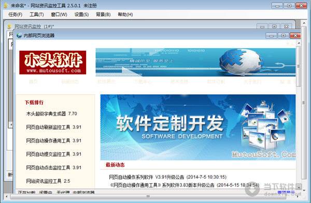
Task: Minimize the 内部网页浏览器 window
Action: (271, 36)
